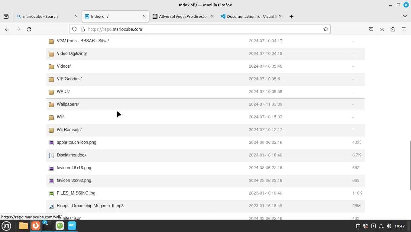Open the volume control tray icon
The width and height of the screenshot is (411, 232).
click(389, 226)
